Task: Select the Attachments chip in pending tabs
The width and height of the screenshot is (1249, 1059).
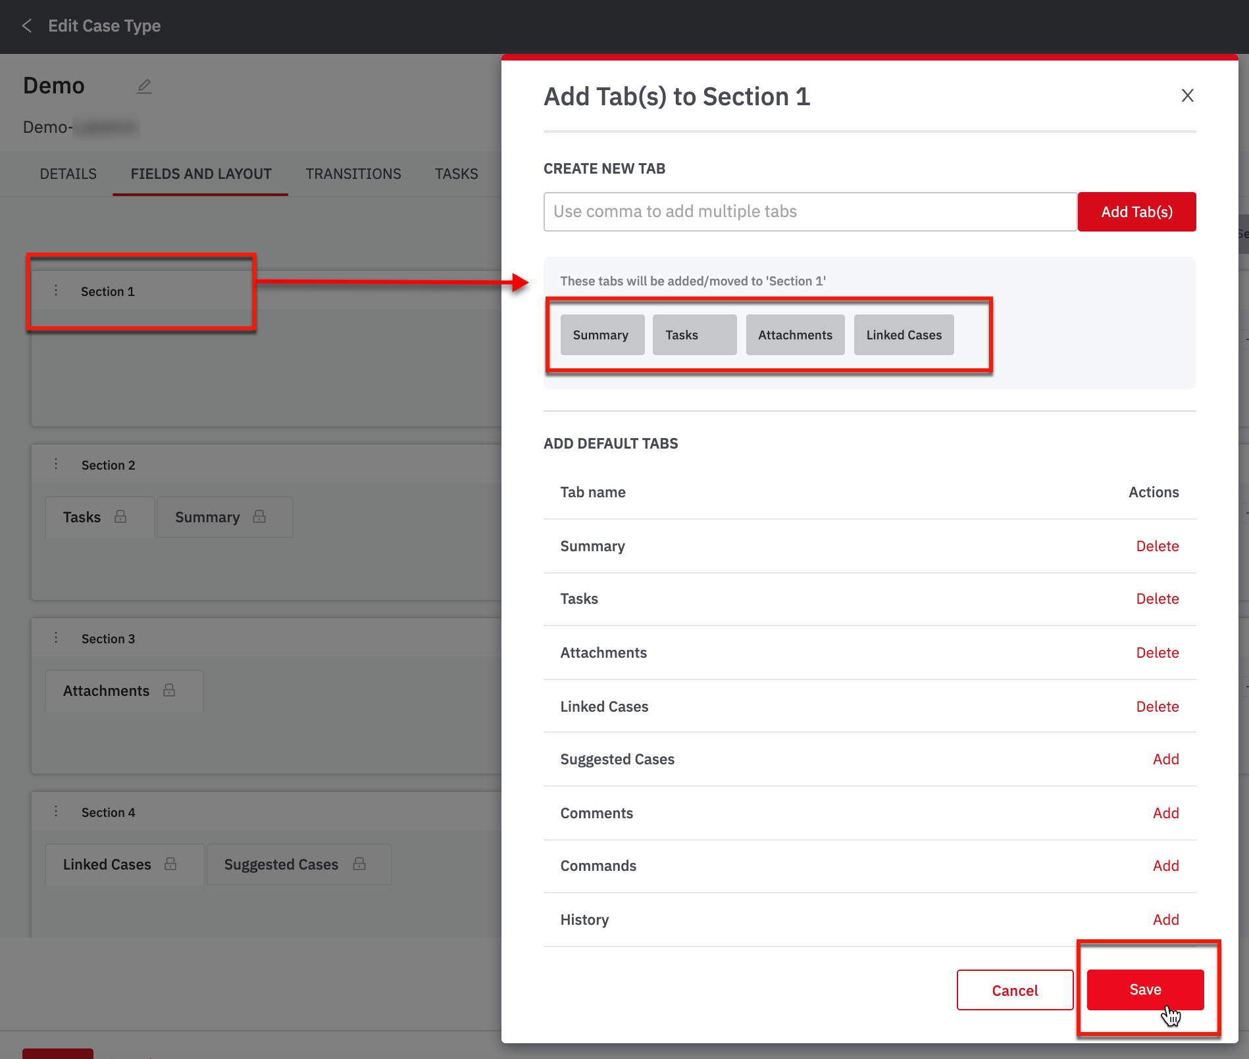Action: pyautogui.click(x=795, y=335)
